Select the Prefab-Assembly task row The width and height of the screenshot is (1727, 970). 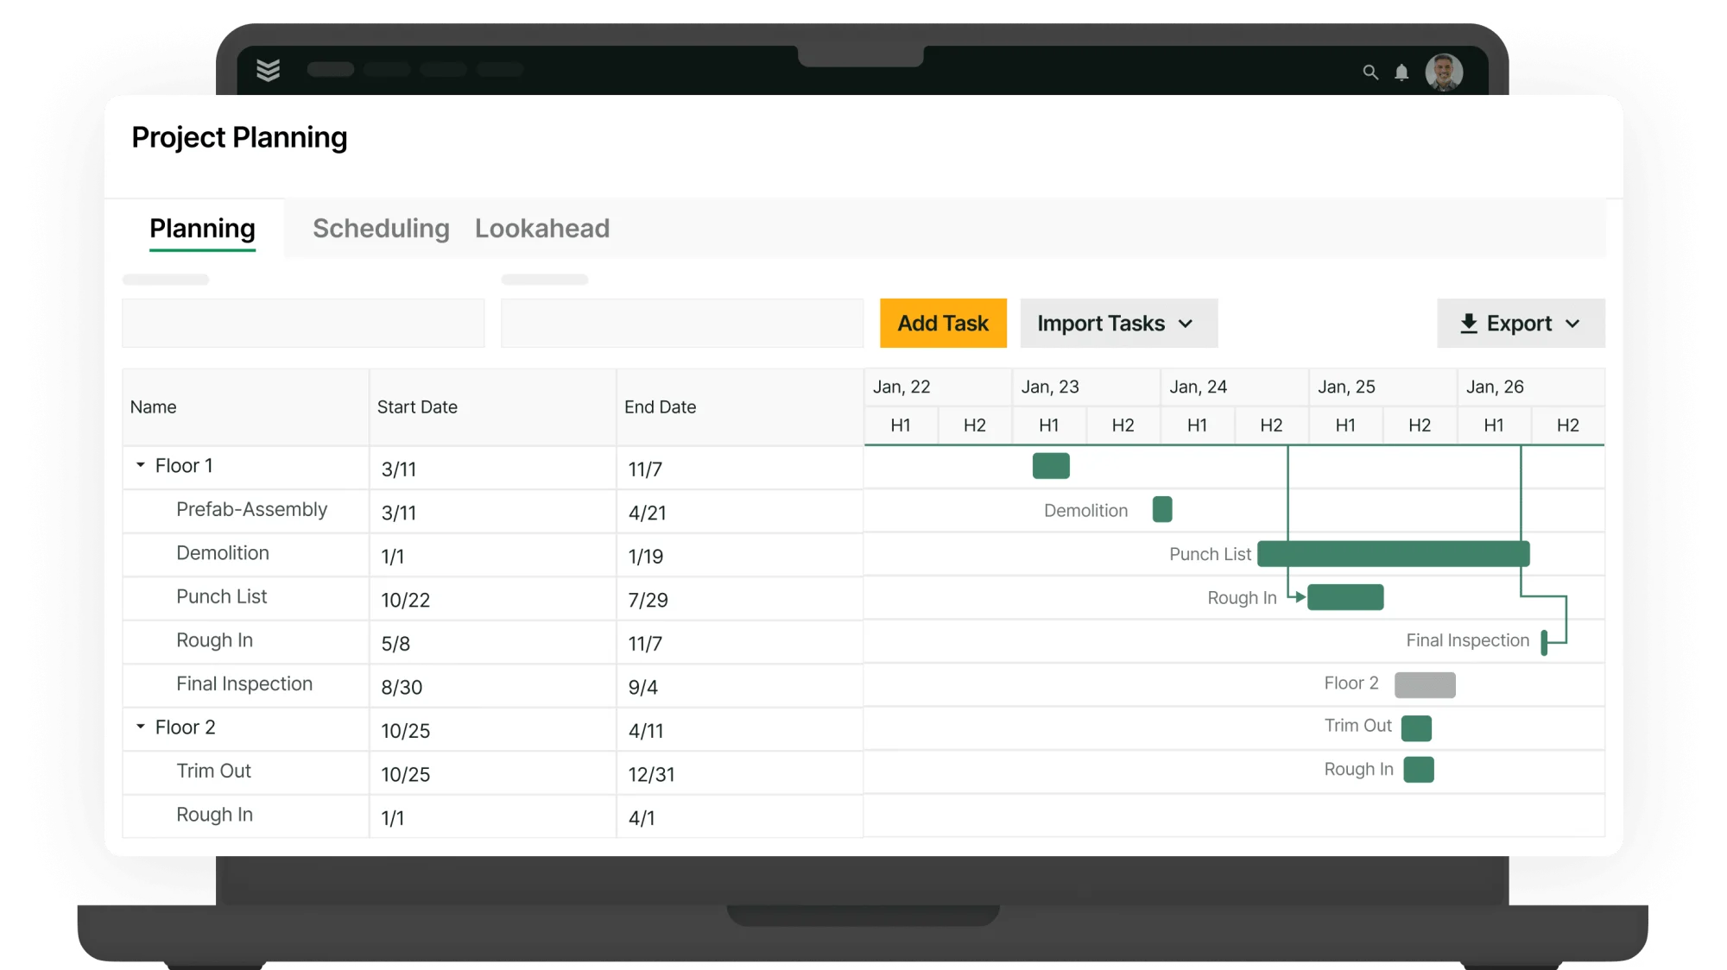click(x=251, y=510)
